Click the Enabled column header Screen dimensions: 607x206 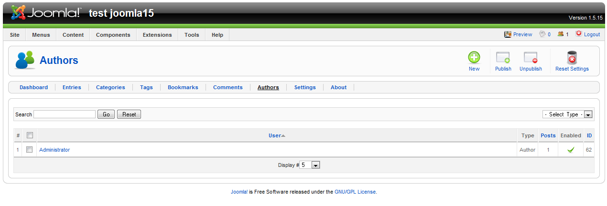(x=571, y=135)
